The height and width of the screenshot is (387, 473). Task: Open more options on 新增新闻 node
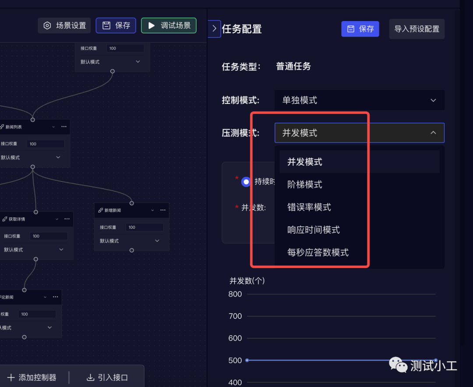click(x=163, y=210)
